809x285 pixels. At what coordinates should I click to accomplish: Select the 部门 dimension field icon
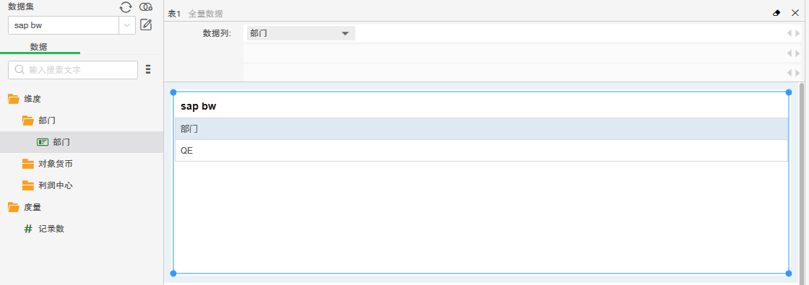tap(43, 142)
